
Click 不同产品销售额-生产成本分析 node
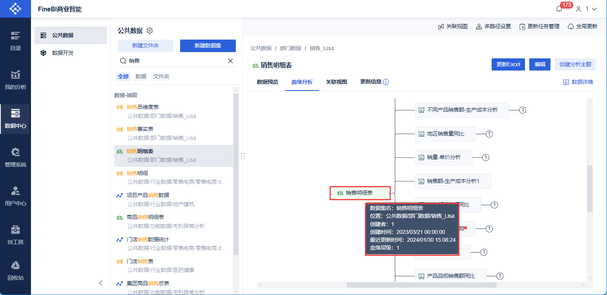coord(462,110)
